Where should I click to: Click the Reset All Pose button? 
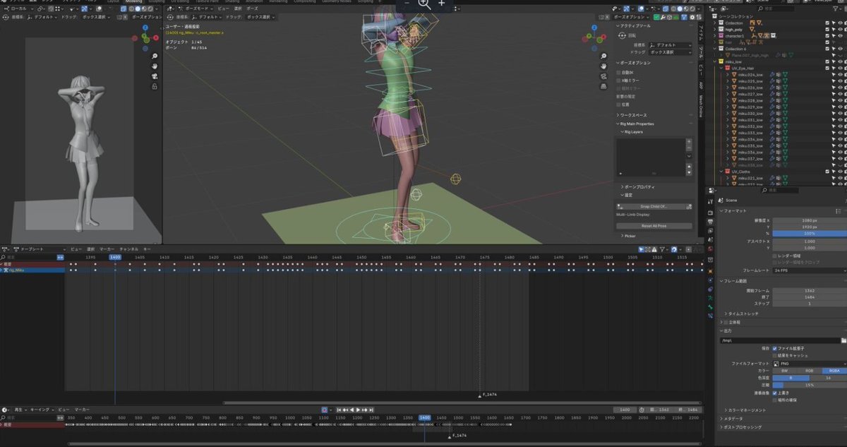pos(654,226)
